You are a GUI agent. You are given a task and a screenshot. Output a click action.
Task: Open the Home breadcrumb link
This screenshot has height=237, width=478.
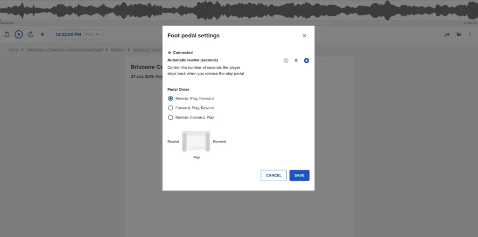14,49
